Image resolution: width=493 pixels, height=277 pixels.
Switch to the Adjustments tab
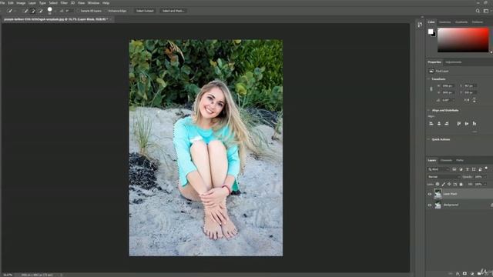coord(454,62)
